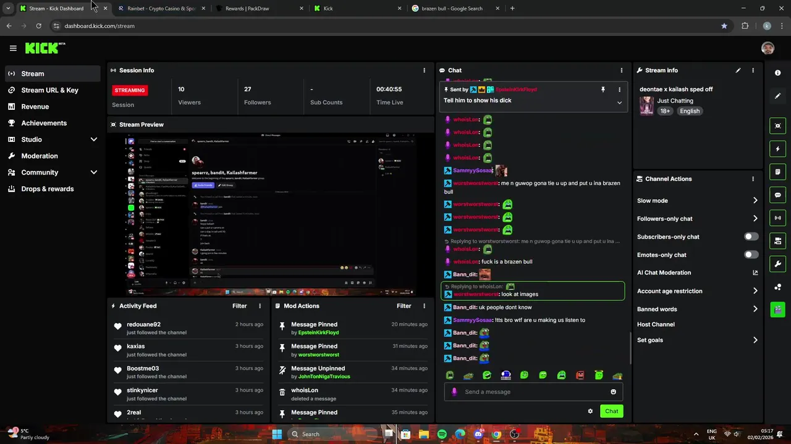Switch to the Rainbet Crypto Casino browser tab

point(158,9)
